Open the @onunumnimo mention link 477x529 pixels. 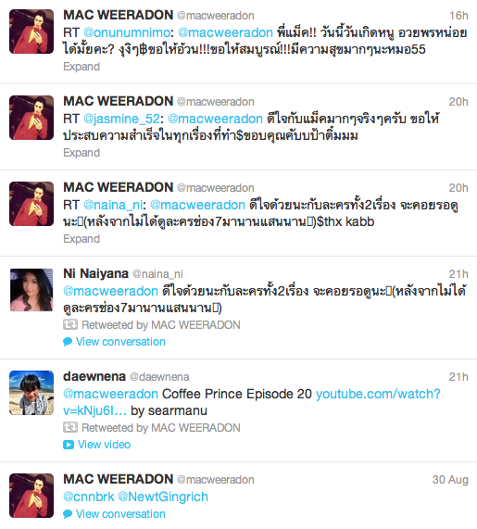pyautogui.click(x=127, y=32)
